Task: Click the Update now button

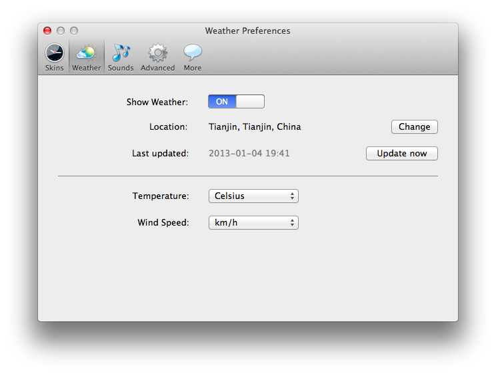Action: point(402,153)
